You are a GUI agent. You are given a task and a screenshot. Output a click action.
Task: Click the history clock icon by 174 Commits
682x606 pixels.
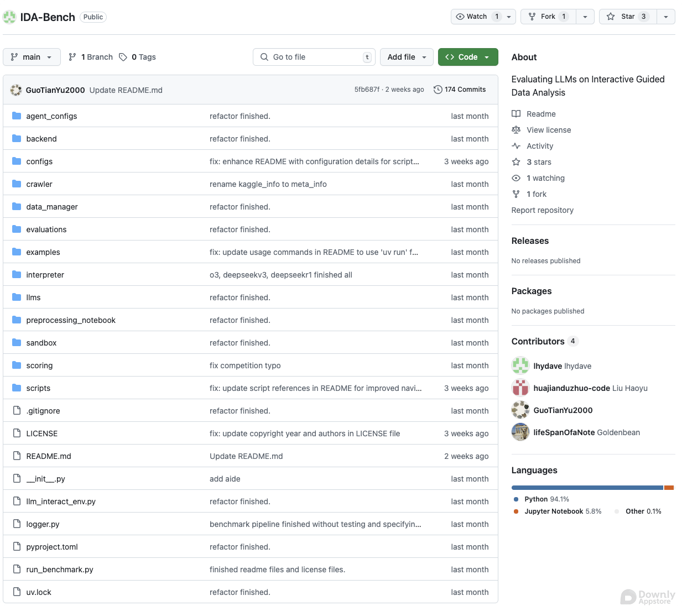pos(438,90)
